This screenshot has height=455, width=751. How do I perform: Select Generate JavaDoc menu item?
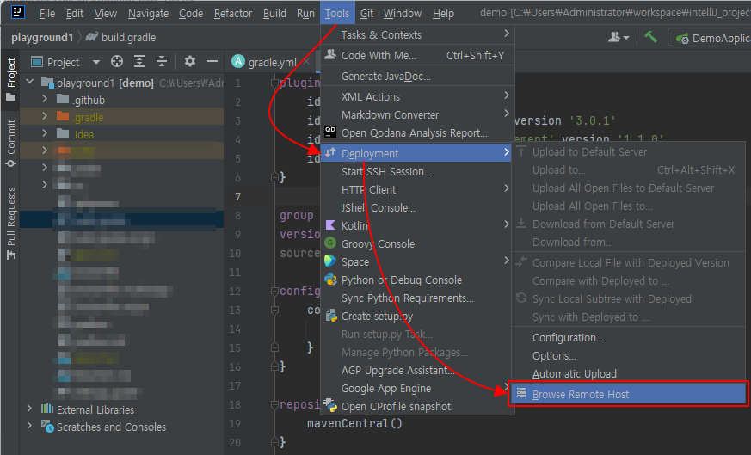(417, 77)
